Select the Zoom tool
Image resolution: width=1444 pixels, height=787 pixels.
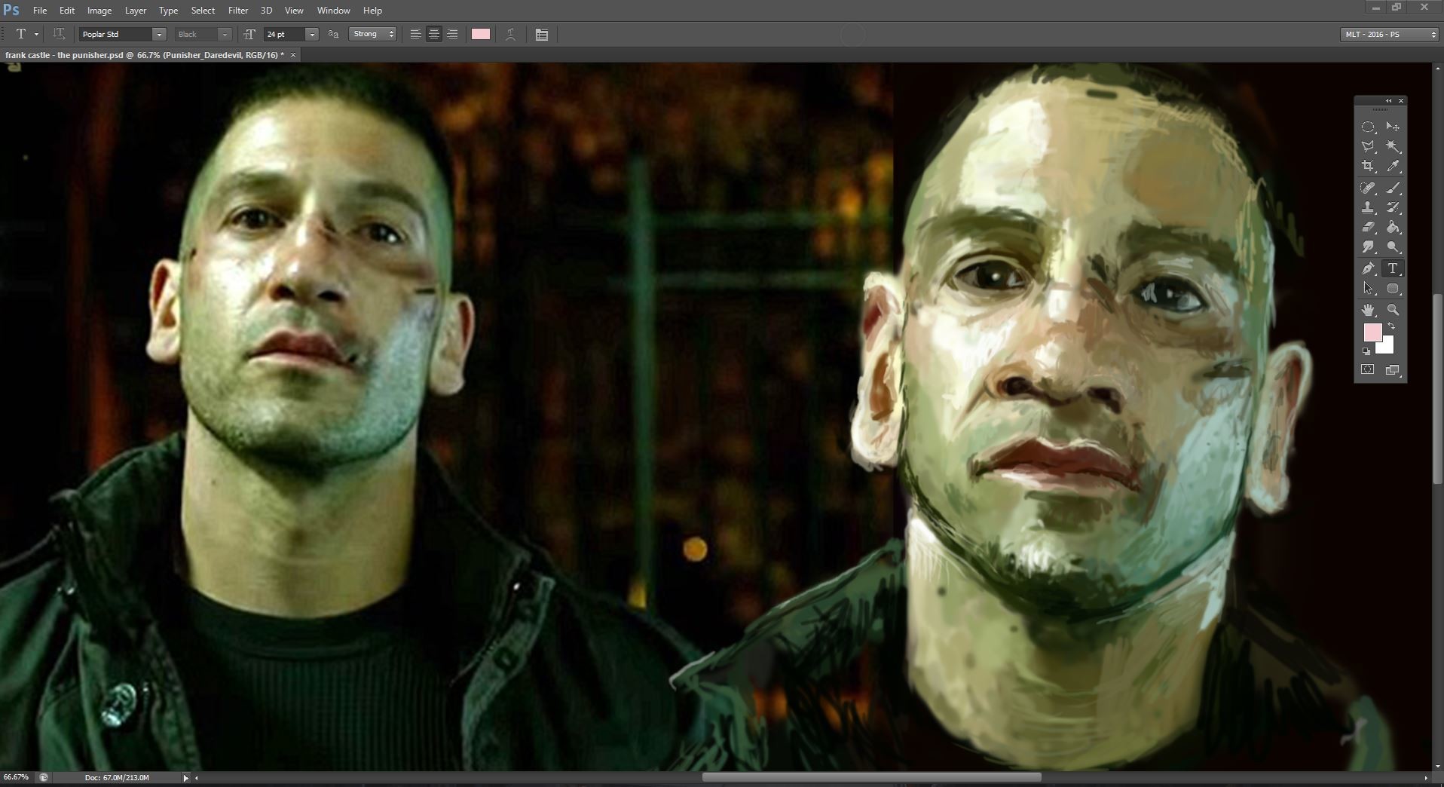point(1393,310)
